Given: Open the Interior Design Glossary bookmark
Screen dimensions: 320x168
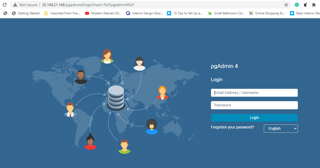Looking at the screenshot, I should tap(144, 13).
